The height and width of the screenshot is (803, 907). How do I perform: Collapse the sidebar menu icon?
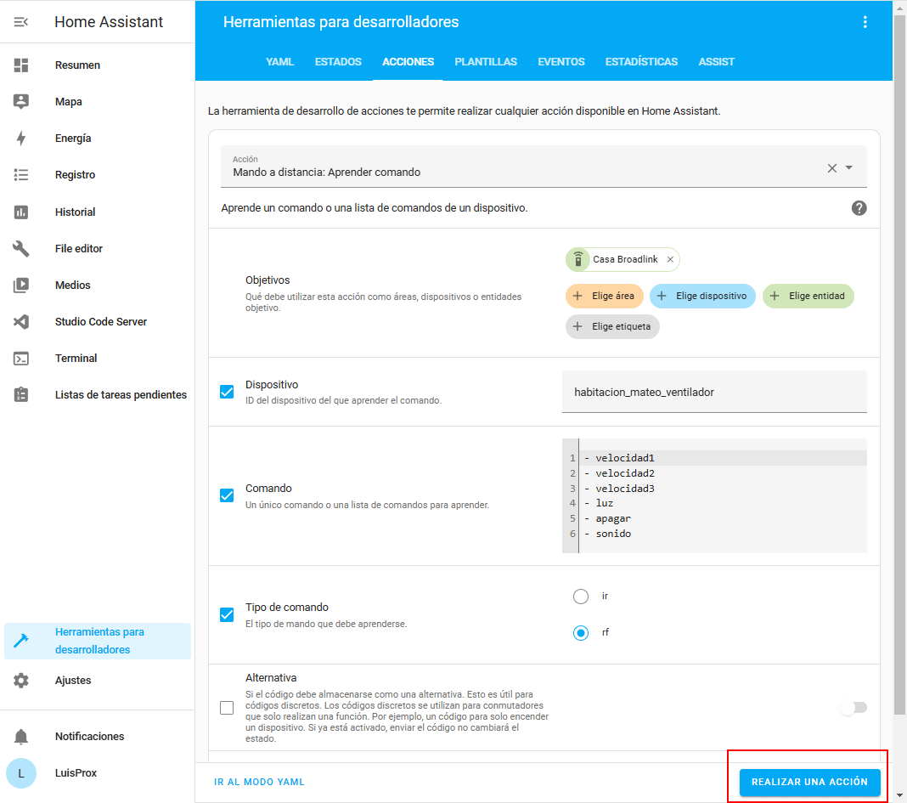point(21,22)
